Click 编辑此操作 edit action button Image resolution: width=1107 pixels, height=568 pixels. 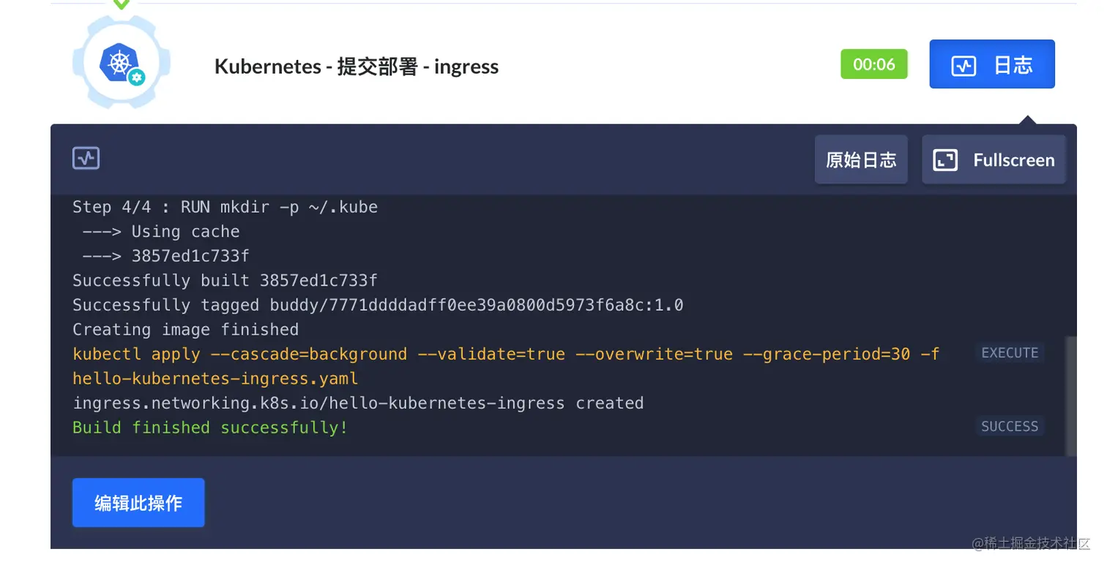[x=138, y=503]
